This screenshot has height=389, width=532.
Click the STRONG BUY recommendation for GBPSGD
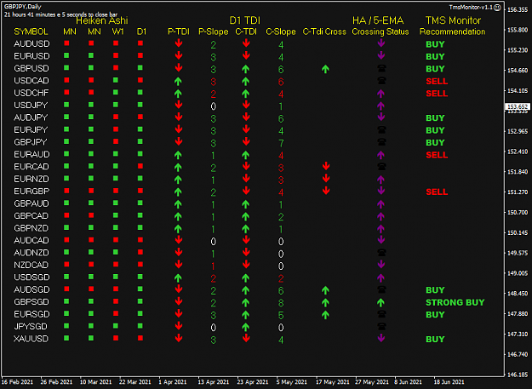(455, 302)
